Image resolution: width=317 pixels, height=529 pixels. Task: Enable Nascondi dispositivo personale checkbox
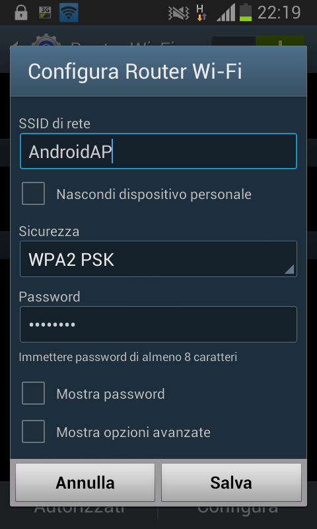[x=33, y=194]
